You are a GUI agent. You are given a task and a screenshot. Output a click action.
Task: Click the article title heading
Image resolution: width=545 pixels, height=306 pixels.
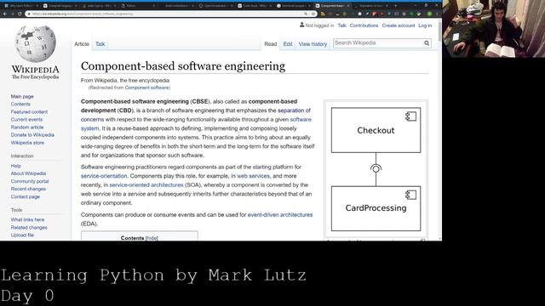pos(183,66)
